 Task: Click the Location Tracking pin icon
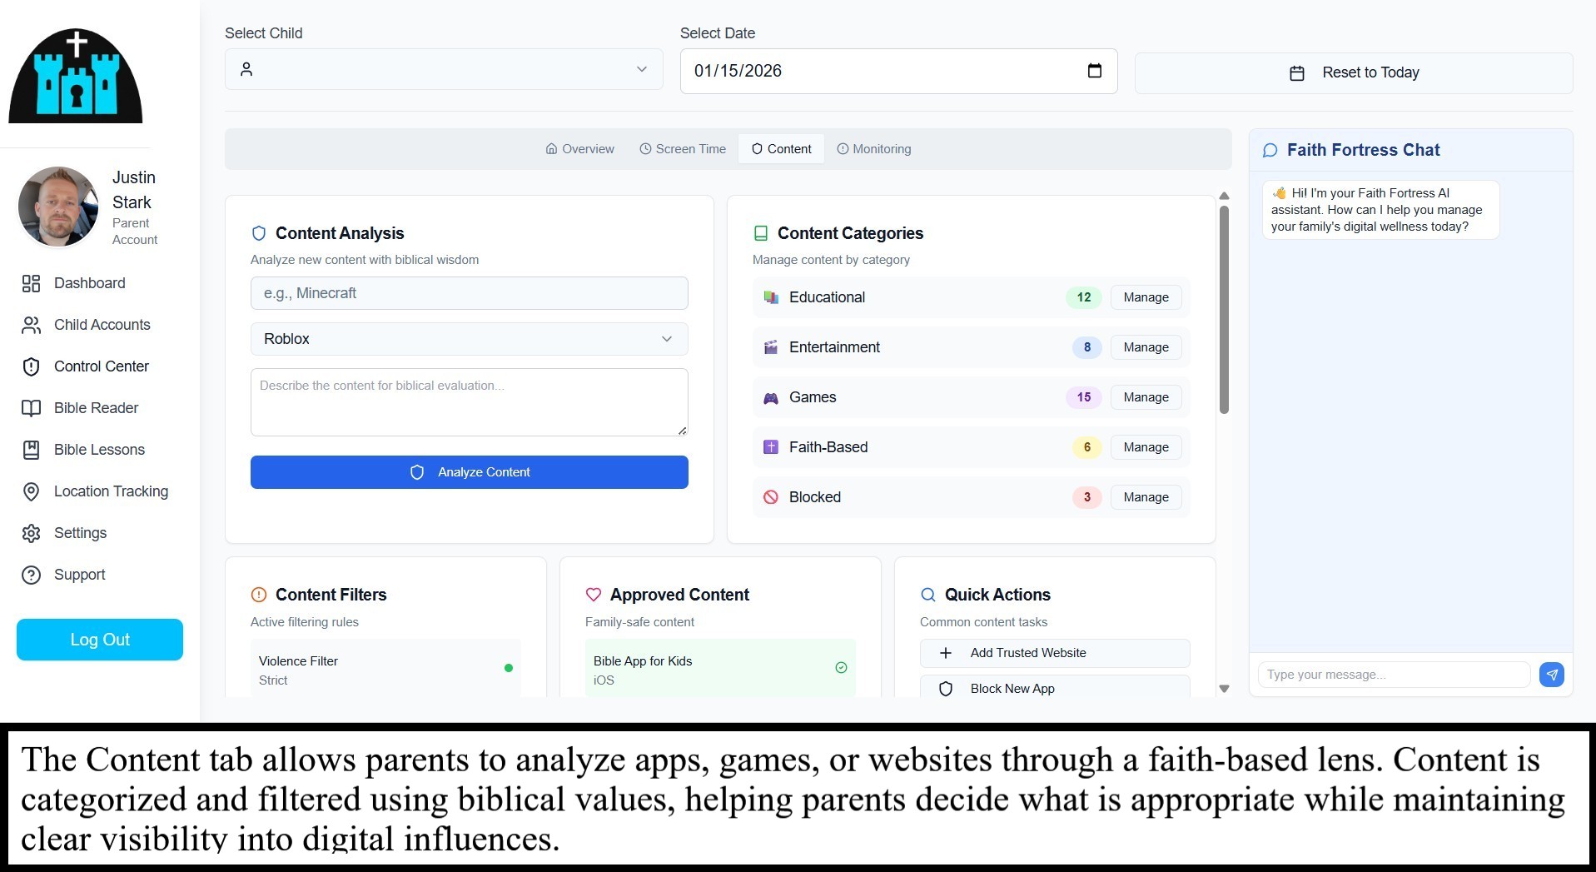click(31, 491)
